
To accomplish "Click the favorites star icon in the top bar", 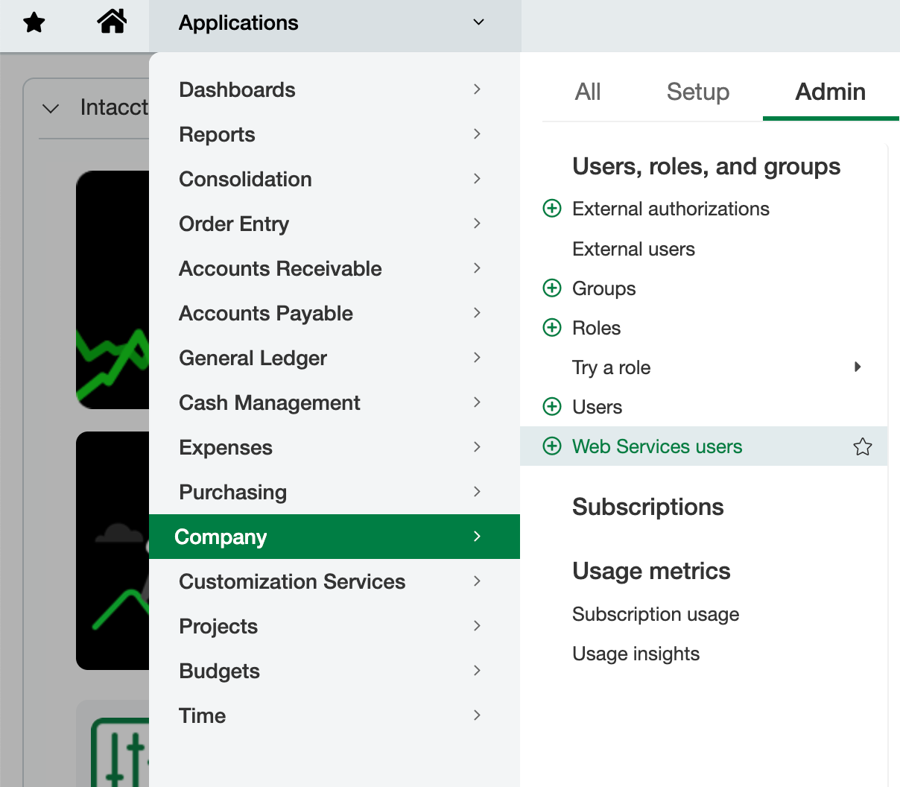I will pos(34,22).
